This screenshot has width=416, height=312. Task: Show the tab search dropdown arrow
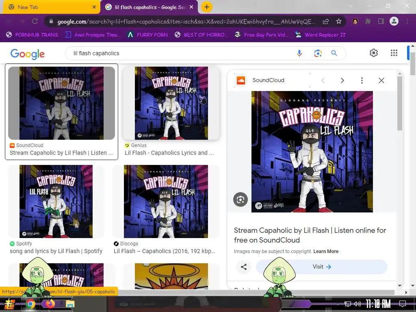pos(351,6)
